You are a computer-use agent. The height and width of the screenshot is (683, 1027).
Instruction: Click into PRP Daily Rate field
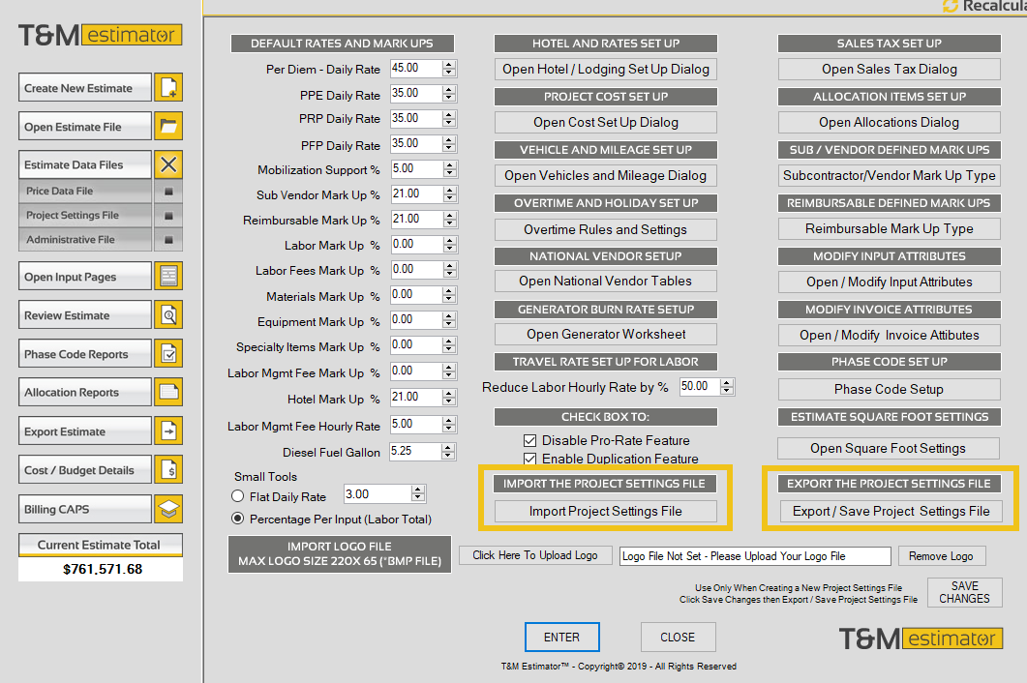416,119
